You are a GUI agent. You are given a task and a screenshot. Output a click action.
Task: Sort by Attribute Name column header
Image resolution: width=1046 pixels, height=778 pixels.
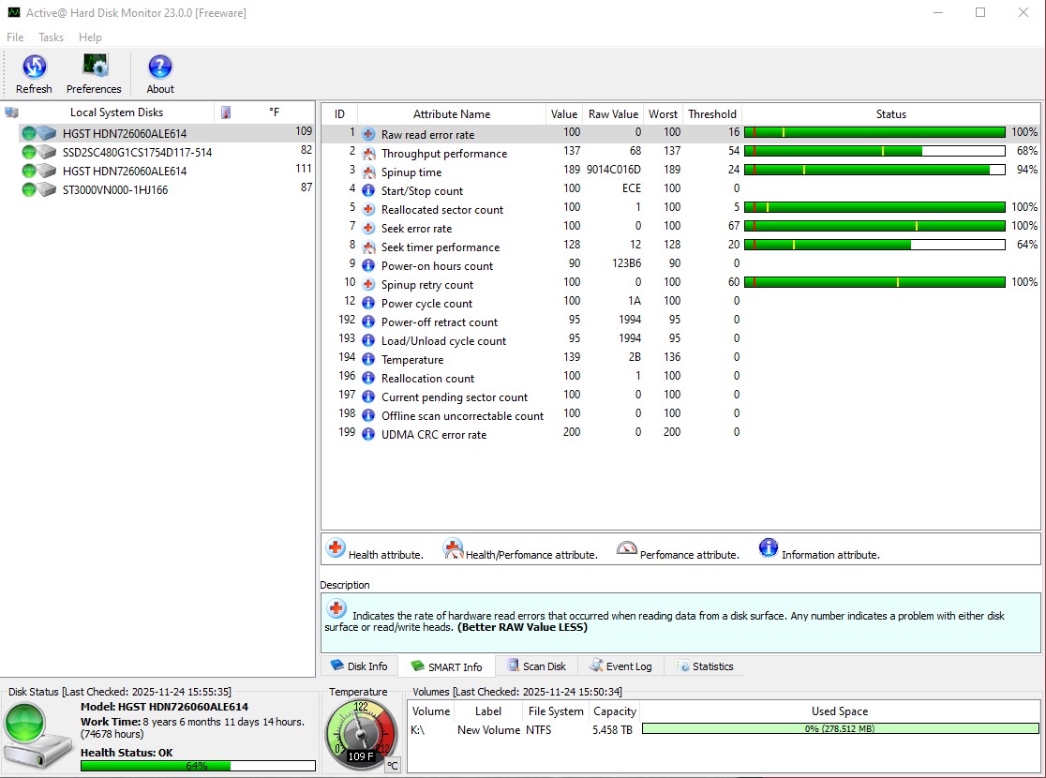point(452,114)
